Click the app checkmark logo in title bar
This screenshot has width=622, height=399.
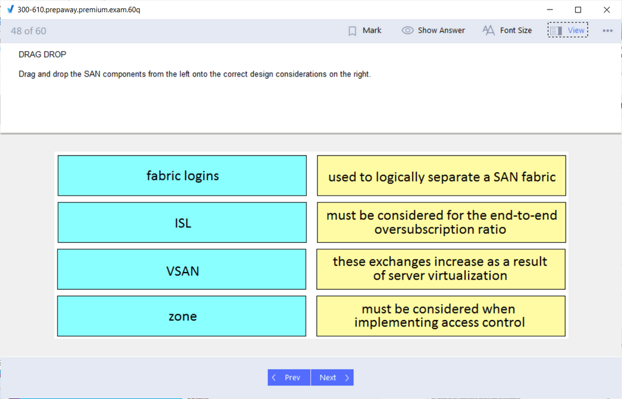click(10, 9)
